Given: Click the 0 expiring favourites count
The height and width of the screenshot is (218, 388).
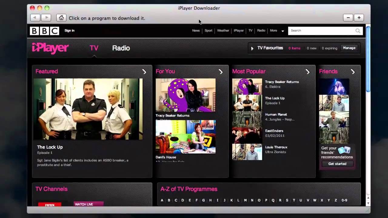Looking at the screenshot, I should tap(329, 48).
